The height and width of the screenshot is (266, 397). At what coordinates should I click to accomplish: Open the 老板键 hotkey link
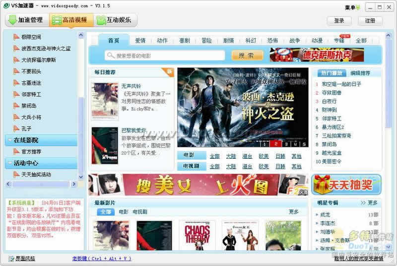pyautogui.click(x=102, y=259)
